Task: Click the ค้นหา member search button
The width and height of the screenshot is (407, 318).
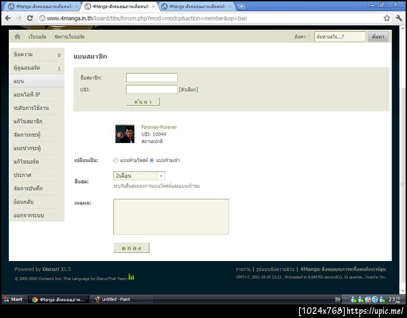Action: pyautogui.click(x=143, y=102)
